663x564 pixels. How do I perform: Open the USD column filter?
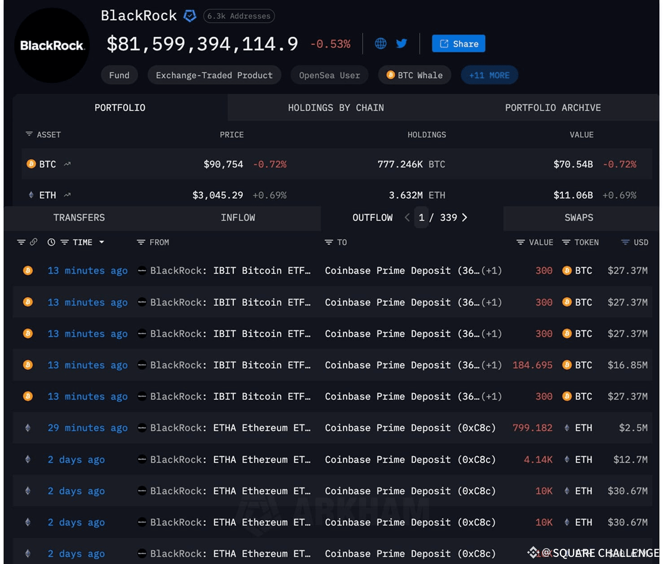click(625, 242)
